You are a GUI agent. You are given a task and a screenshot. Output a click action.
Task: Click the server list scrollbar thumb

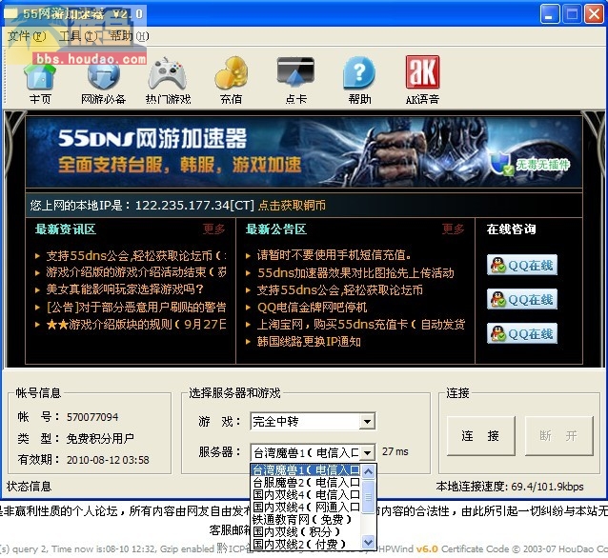[x=368, y=497]
